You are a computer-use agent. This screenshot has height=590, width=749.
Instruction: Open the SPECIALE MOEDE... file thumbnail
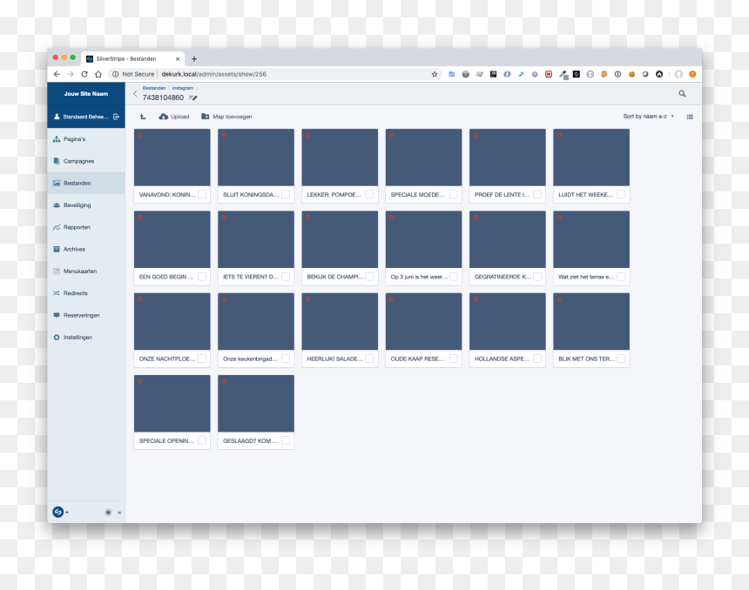(x=423, y=158)
